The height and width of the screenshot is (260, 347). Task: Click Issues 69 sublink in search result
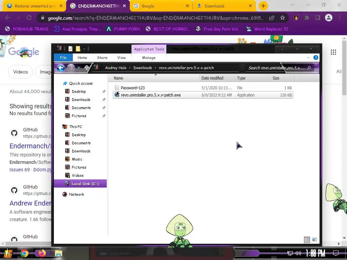click(19, 170)
